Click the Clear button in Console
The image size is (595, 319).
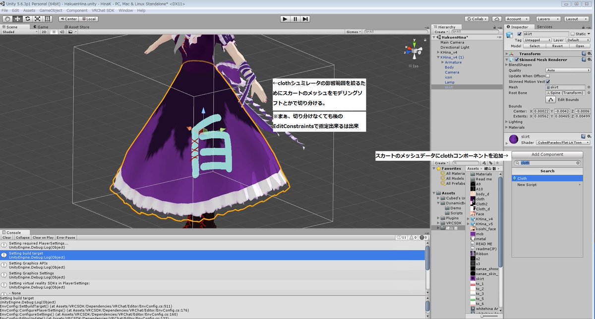(x=7, y=237)
